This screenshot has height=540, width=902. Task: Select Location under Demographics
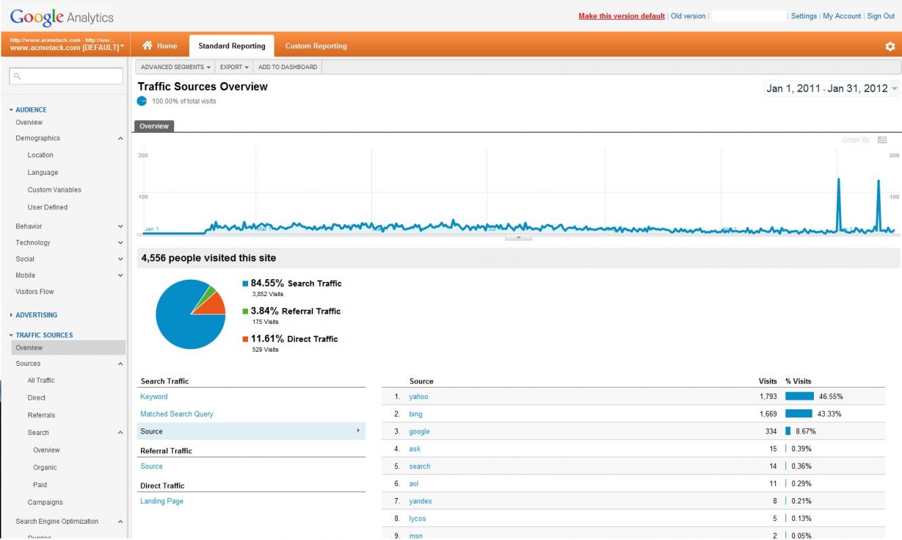[40, 155]
